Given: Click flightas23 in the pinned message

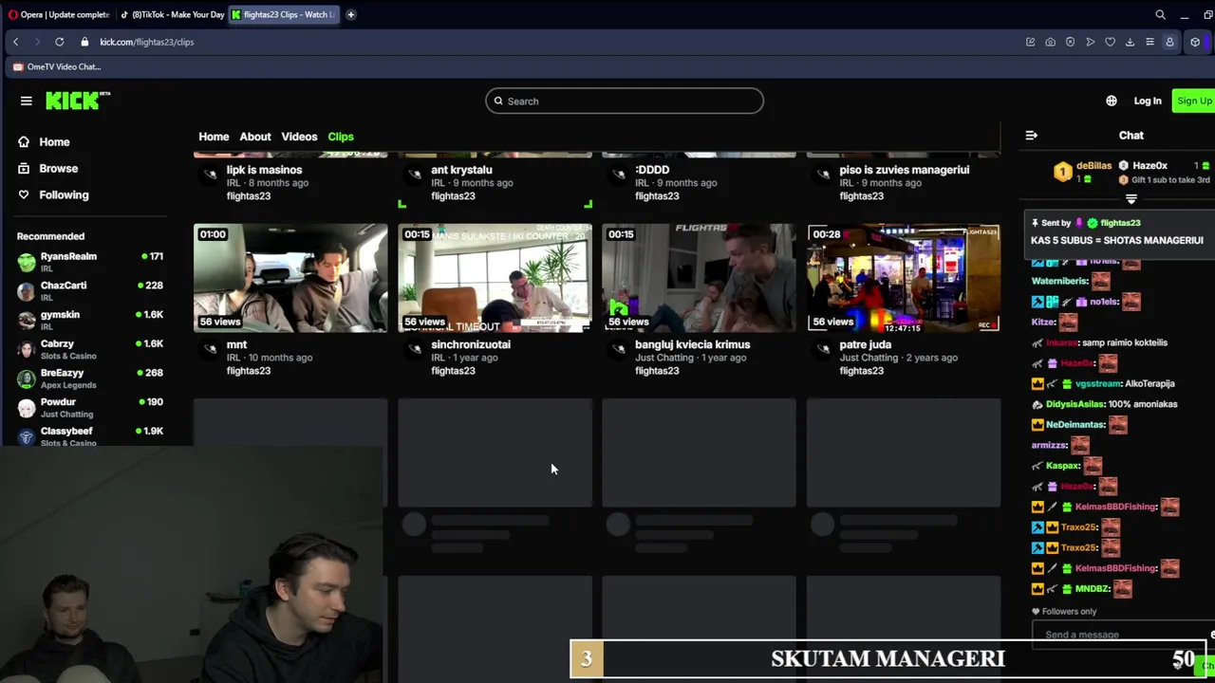Looking at the screenshot, I should click(1120, 223).
